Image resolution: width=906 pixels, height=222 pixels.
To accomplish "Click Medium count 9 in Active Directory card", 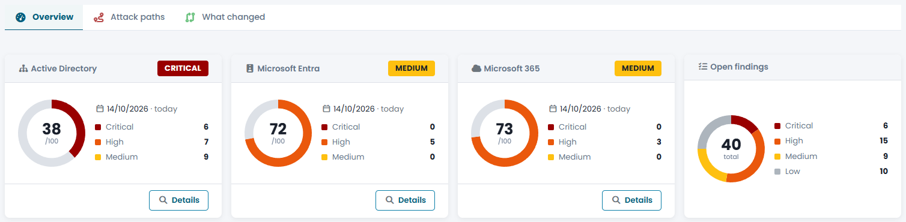I will click(205, 157).
